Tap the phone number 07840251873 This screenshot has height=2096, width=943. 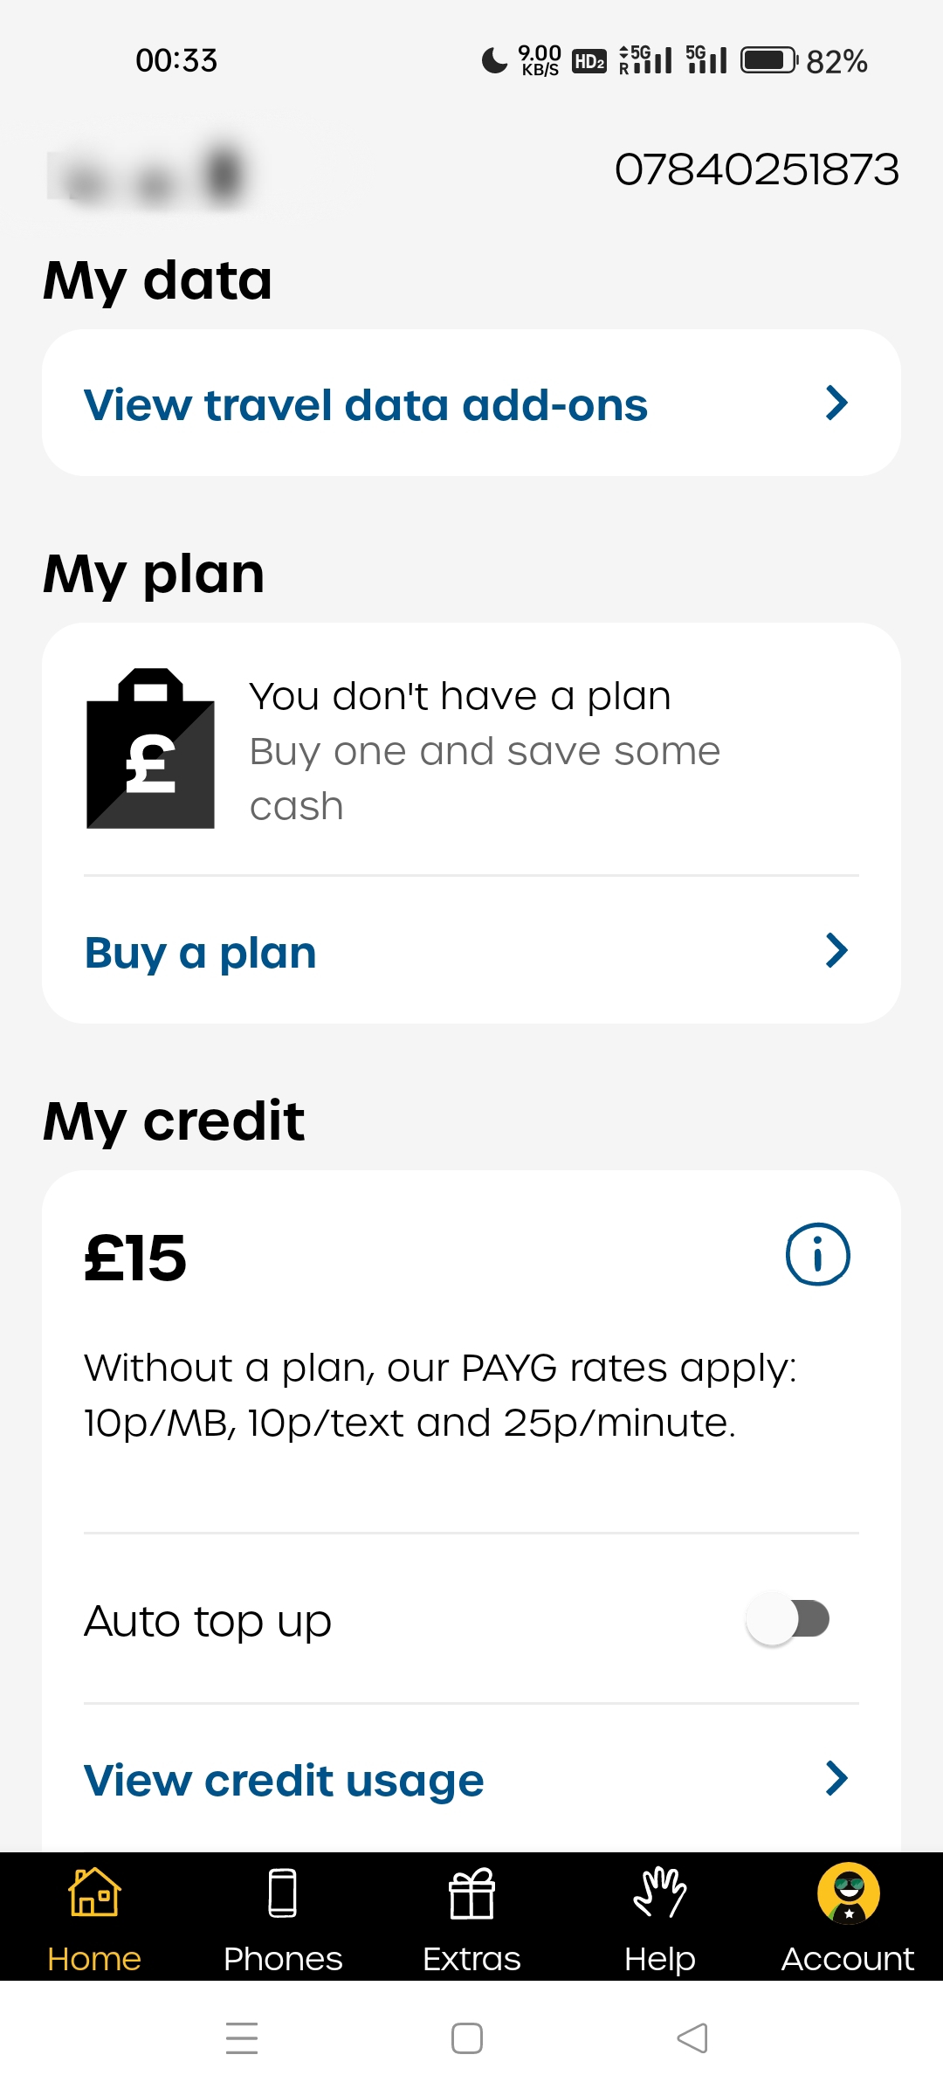[x=757, y=169]
